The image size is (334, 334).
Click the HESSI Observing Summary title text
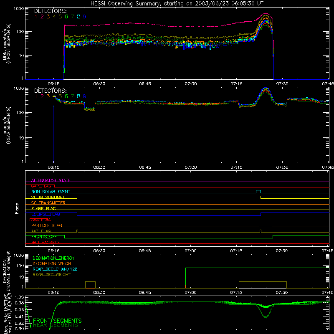tap(177, 4)
